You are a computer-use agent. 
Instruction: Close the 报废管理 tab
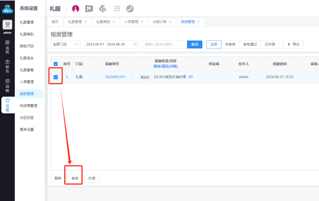coord(198,22)
